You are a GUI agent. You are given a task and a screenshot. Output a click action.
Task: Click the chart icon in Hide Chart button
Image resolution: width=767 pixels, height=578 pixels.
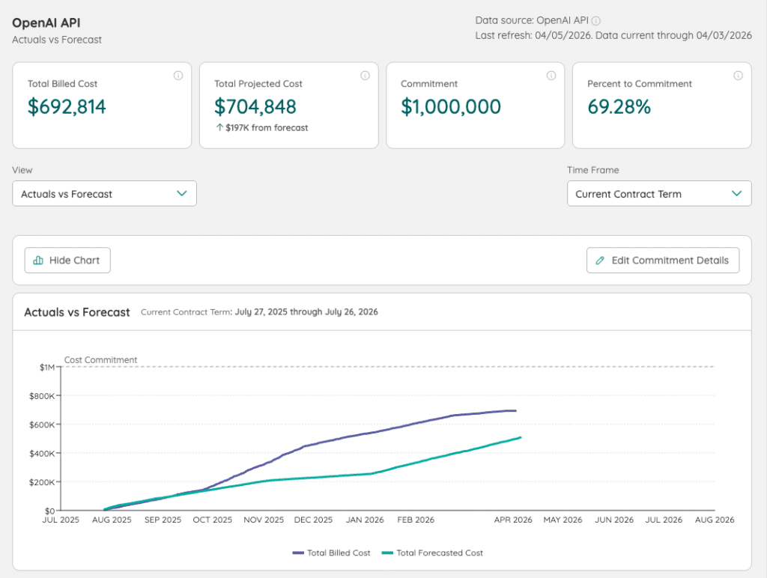tap(38, 261)
